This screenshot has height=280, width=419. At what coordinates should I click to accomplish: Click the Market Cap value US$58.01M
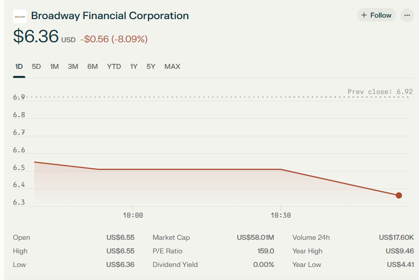tap(255, 237)
